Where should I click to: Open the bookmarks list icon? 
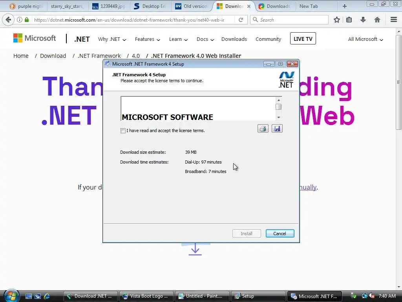349,20
